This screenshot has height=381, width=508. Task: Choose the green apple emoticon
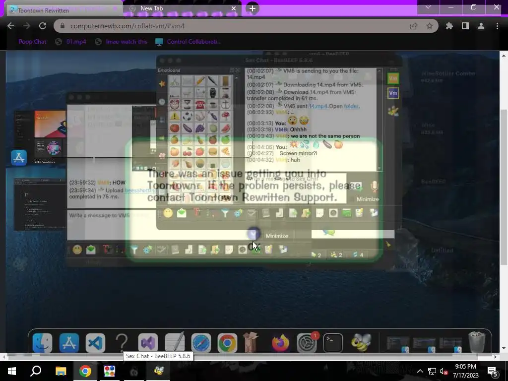point(226,139)
